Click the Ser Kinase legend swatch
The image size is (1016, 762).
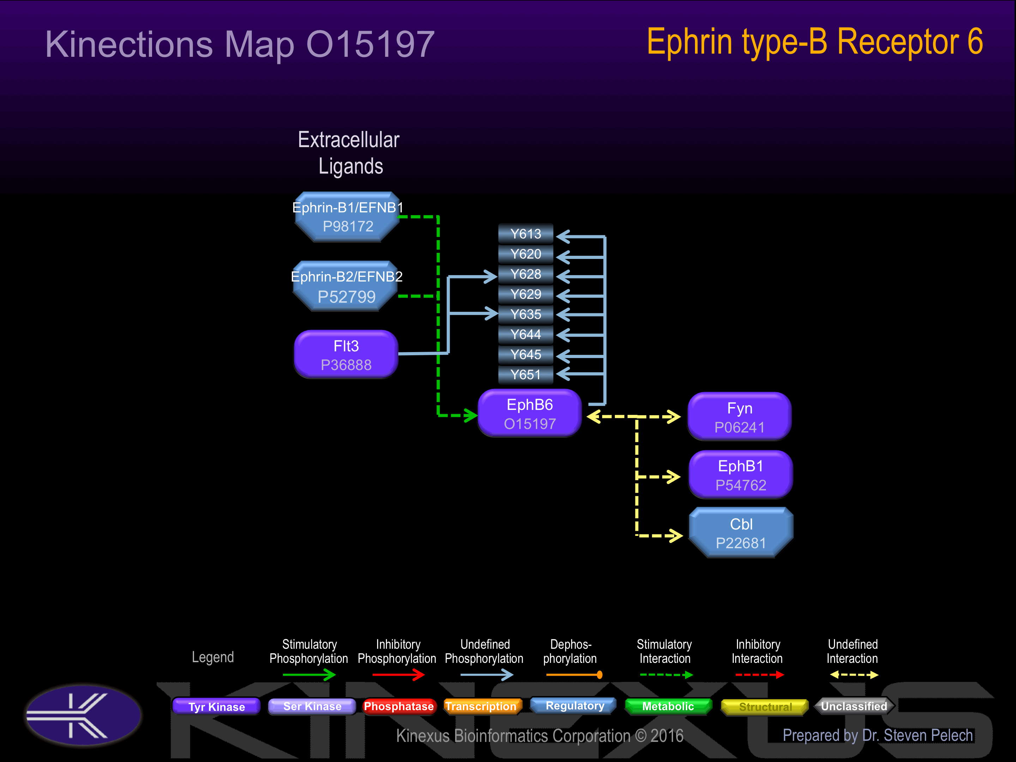coord(312,706)
